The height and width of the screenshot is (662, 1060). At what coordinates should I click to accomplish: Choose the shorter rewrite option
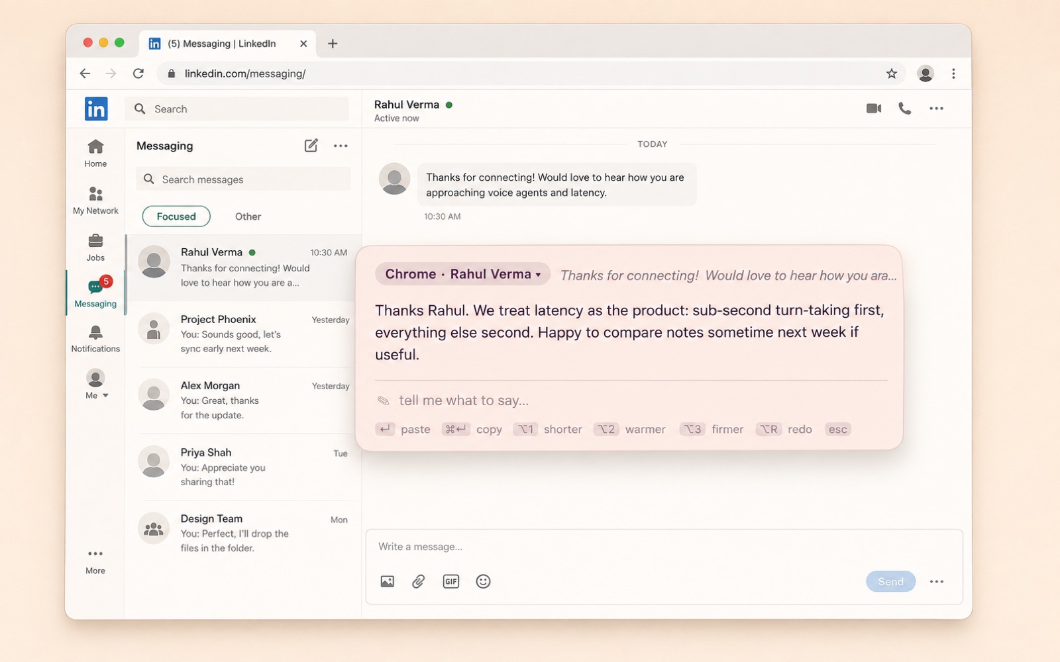(548, 429)
